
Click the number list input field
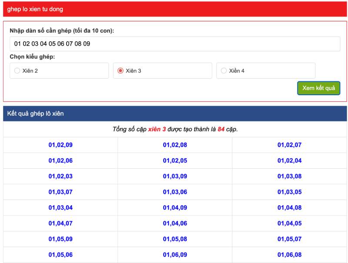175,44
